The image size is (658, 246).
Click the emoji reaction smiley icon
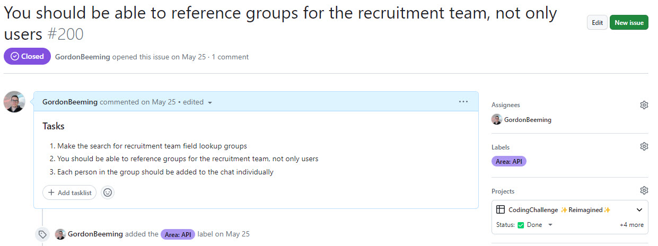[108, 192]
